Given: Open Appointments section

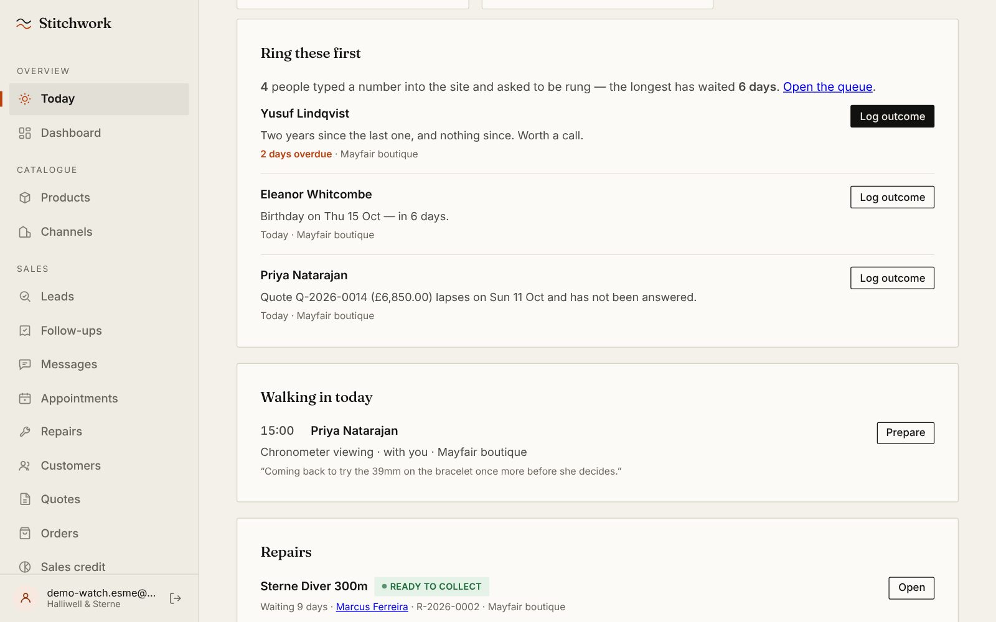Looking at the screenshot, I should (99, 399).
